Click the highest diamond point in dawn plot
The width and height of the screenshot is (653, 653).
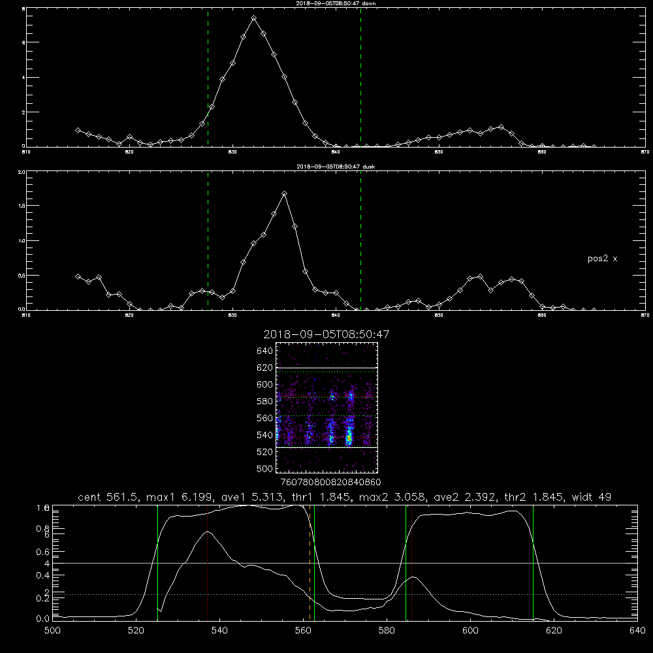253,18
